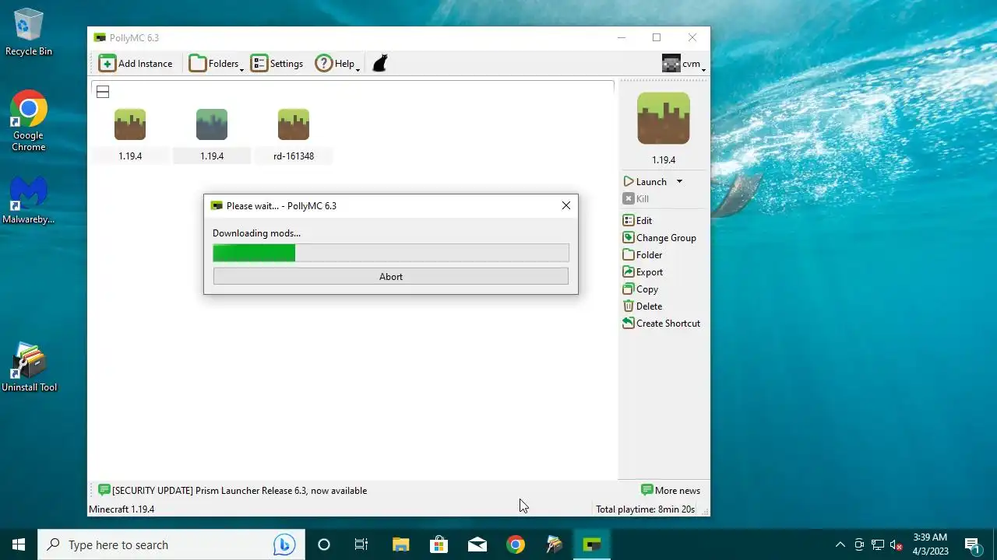Click the taskbar search box
The width and height of the screenshot is (997, 560).
click(171, 544)
